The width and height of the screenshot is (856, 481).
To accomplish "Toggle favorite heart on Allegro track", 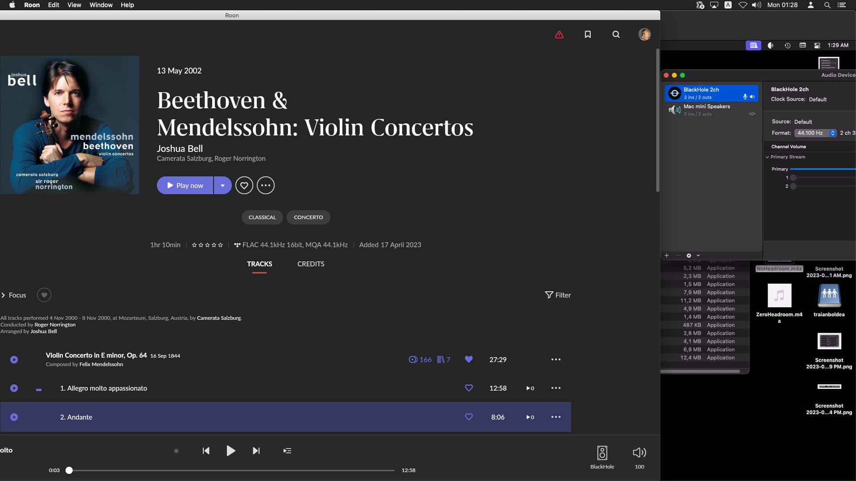I will (469, 388).
